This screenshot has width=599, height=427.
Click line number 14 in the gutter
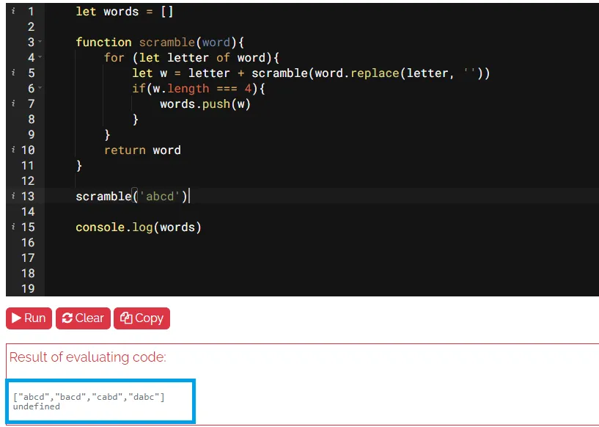(28, 212)
